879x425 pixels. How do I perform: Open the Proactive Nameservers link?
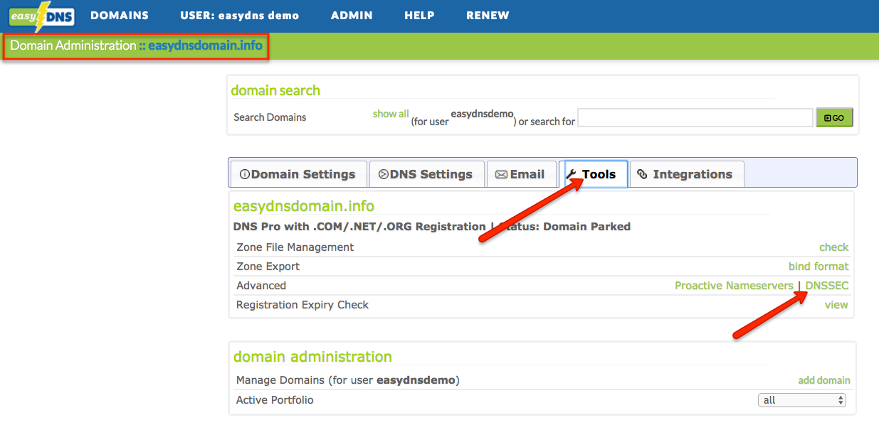coord(734,286)
